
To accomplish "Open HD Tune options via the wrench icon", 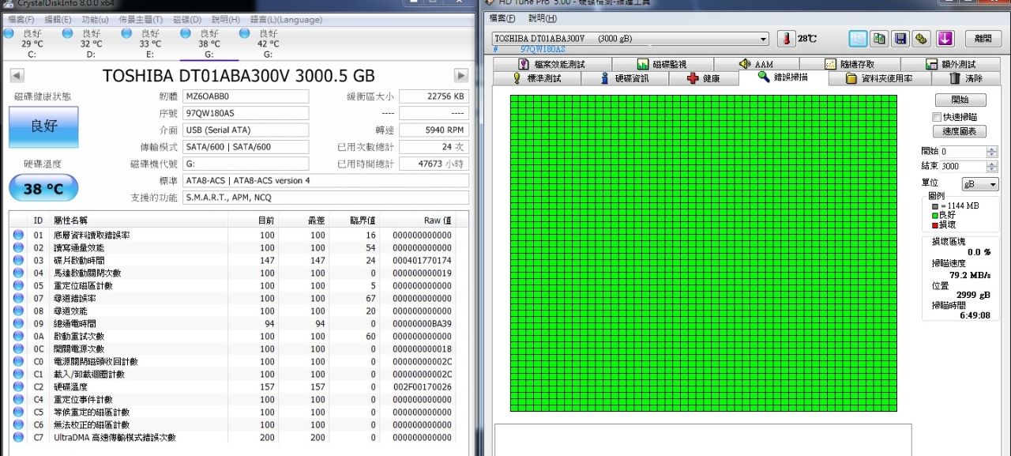I will pyautogui.click(x=921, y=39).
